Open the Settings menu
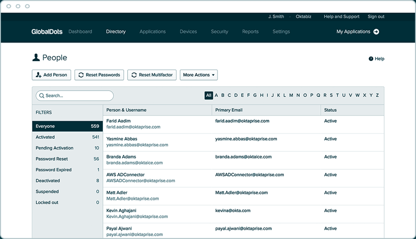This screenshot has width=416, height=239. (281, 32)
